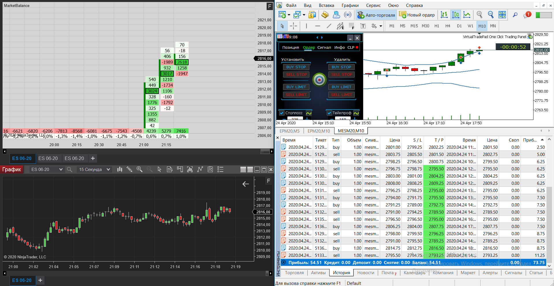Screen dimensions: 554x286
Task: Select the text label tool
Action: pos(363,26)
